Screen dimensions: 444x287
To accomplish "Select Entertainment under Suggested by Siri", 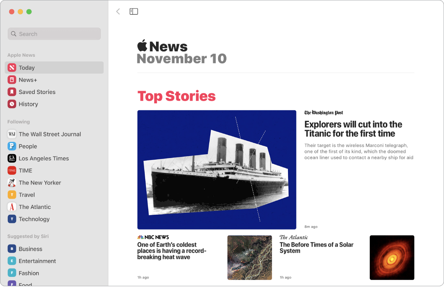I will pyautogui.click(x=11, y=261).
